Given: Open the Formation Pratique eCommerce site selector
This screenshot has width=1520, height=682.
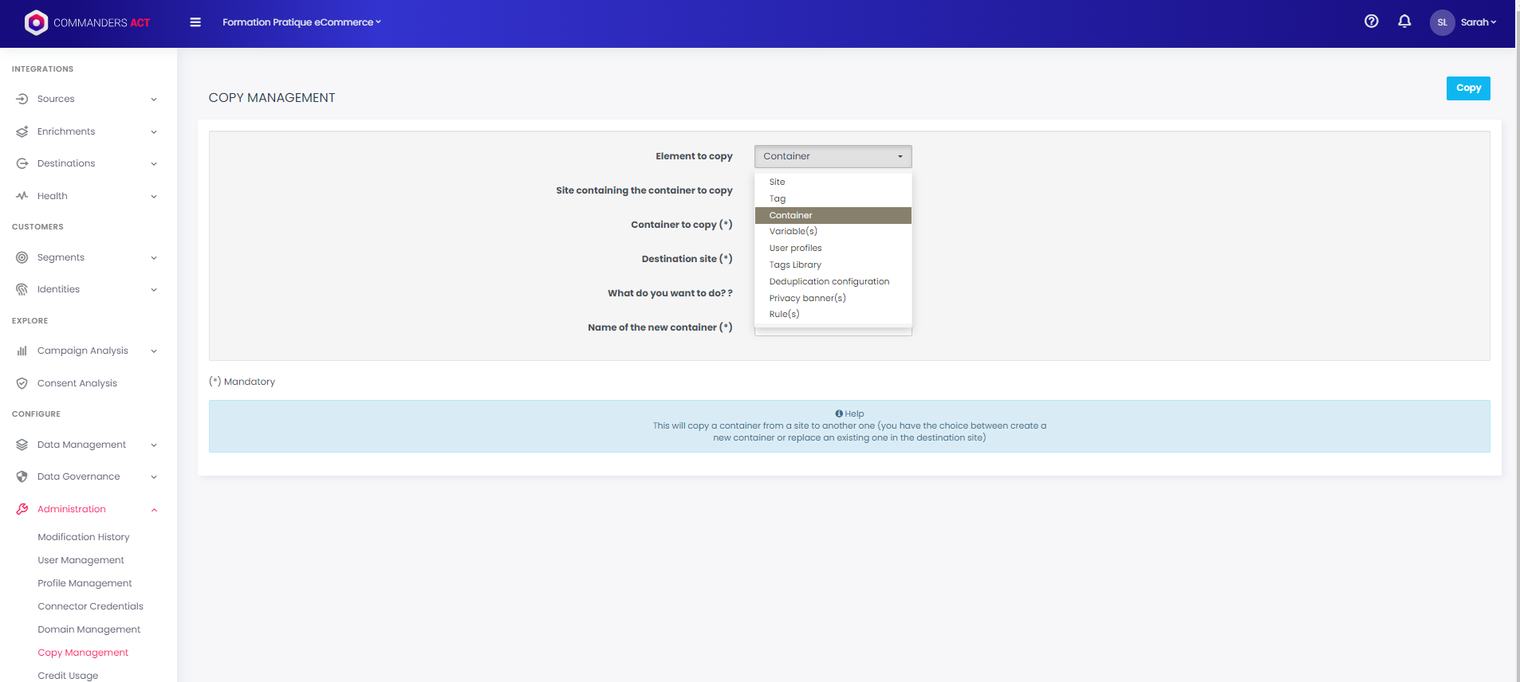Looking at the screenshot, I should coord(301,22).
